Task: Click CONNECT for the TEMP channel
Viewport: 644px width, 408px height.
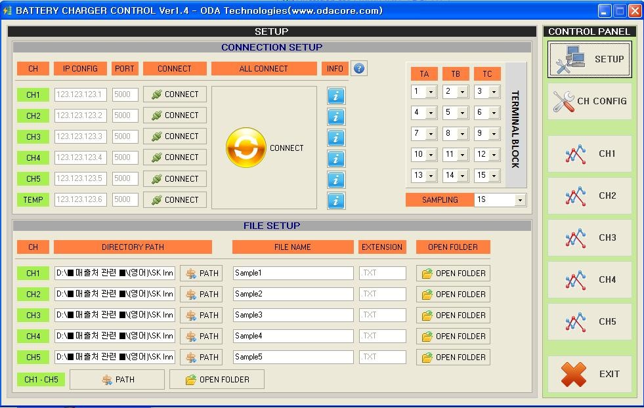Action: point(175,199)
